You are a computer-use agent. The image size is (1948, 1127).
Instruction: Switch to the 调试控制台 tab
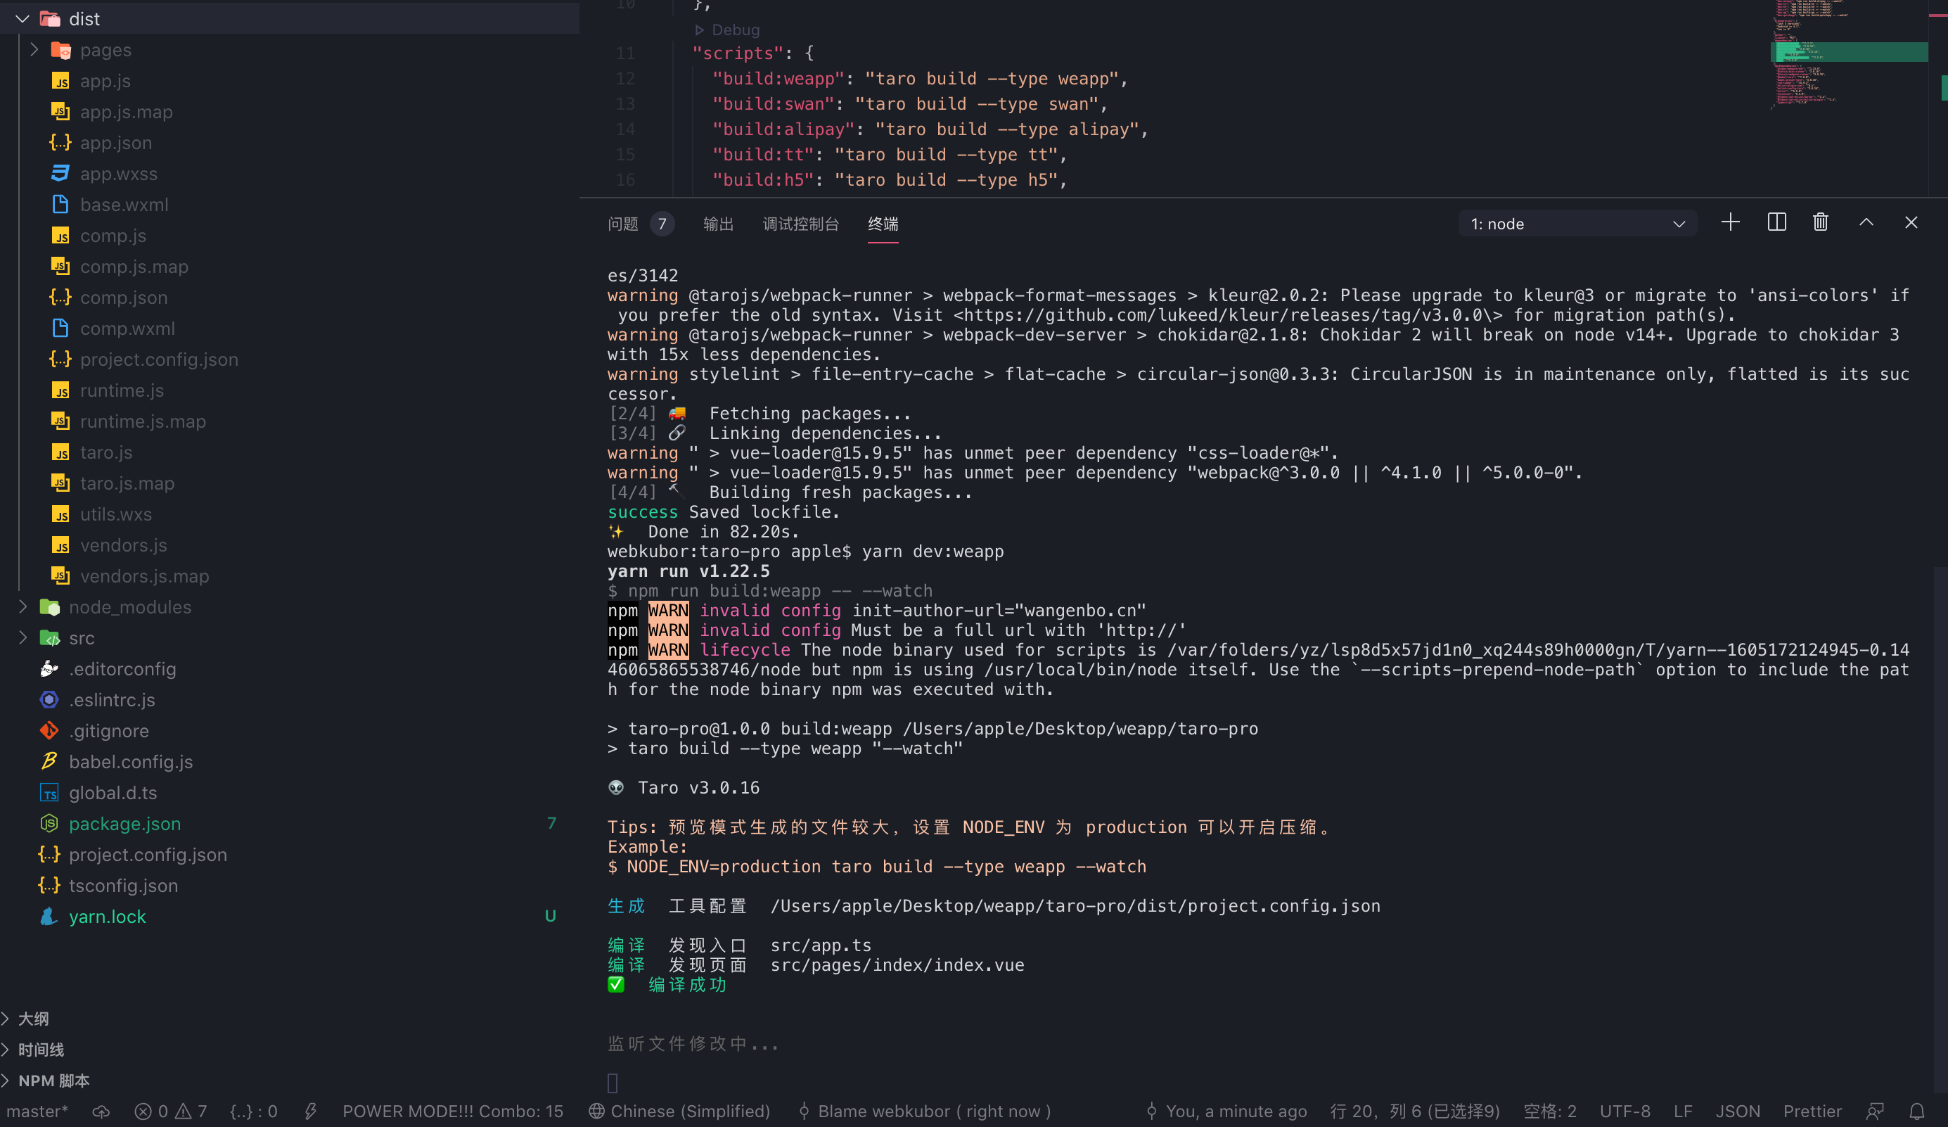800,224
